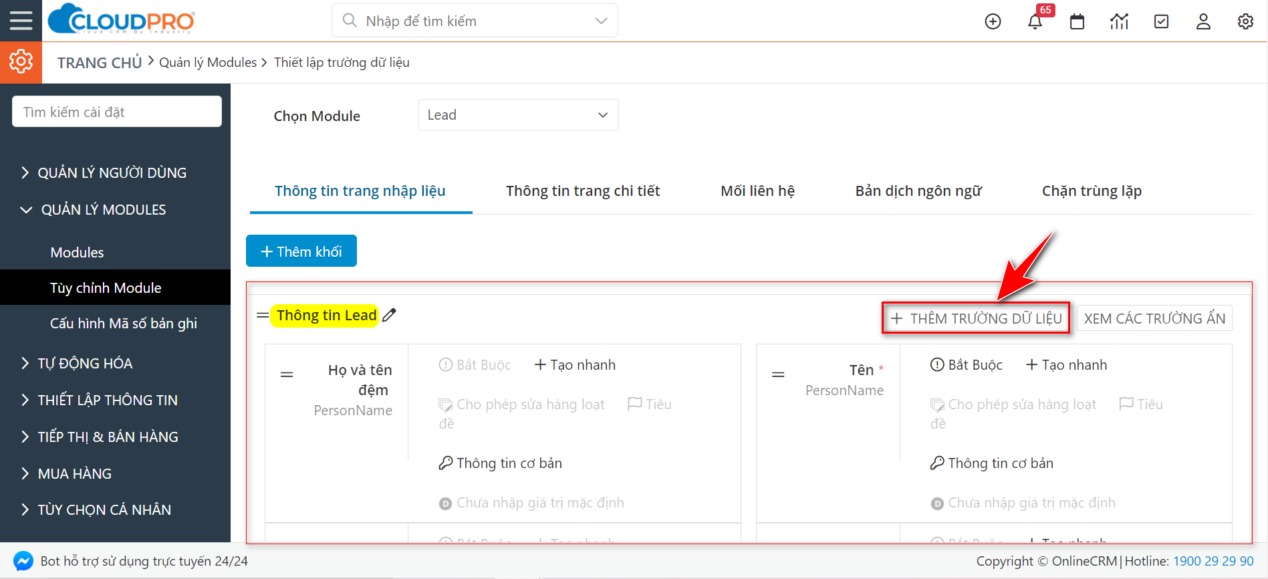
Task: Click the drag handle of Họ và tên đệm field
Action: click(287, 374)
